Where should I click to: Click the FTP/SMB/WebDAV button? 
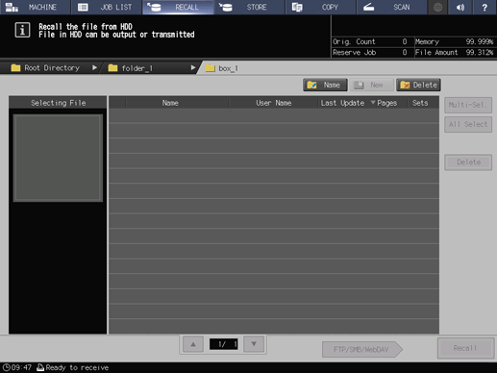pos(361,350)
